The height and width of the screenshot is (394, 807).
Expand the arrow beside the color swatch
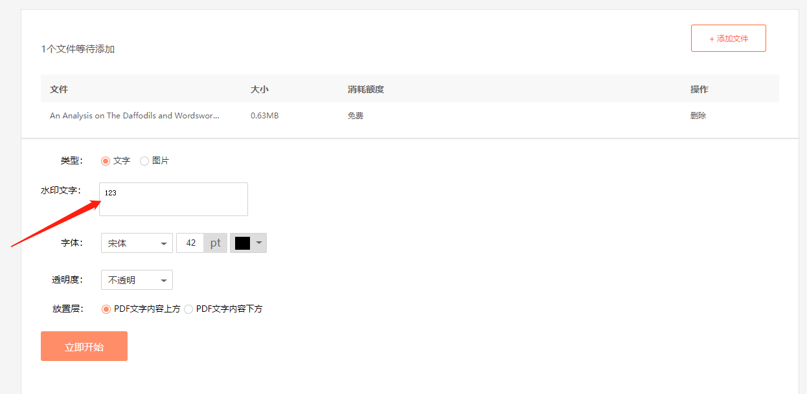pos(259,243)
